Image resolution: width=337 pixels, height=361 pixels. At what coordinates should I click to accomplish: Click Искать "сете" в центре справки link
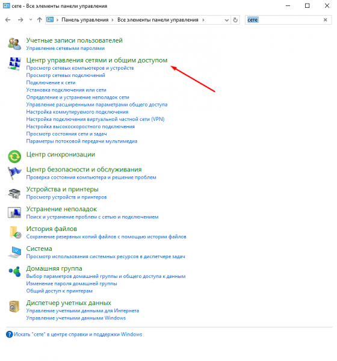(x=78, y=335)
